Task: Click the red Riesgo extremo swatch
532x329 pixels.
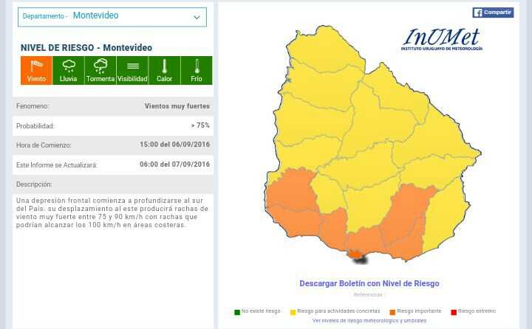Action: (x=454, y=312)
